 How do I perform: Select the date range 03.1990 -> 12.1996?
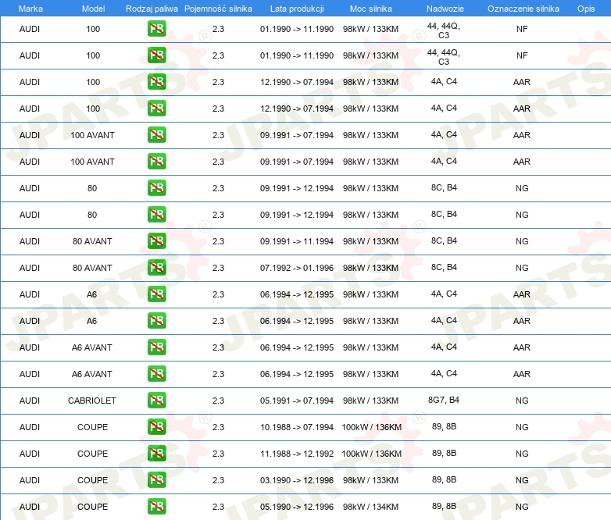(297, 480)
